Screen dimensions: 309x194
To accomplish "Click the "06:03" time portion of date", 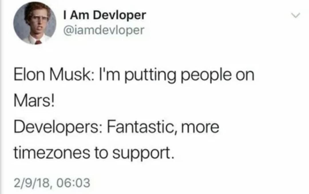I will [73, 183].
